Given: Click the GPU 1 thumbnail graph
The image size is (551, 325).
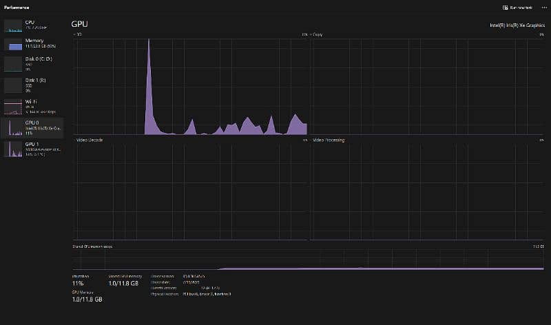Looking at the screenshot, I should (x=14, y=149).
